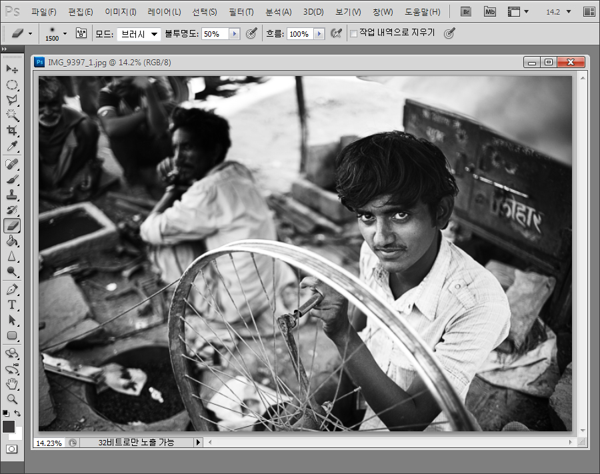Open the 분석(A) menu

(279, 12)
